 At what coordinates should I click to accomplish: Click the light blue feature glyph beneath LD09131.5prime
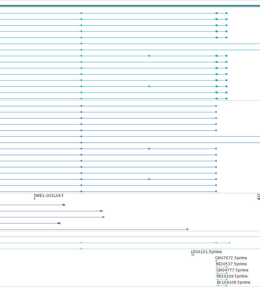(192, 255)
